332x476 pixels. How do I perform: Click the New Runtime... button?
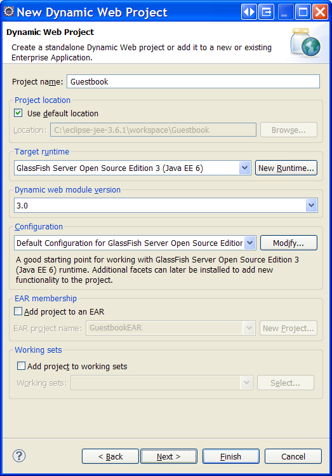286,168
